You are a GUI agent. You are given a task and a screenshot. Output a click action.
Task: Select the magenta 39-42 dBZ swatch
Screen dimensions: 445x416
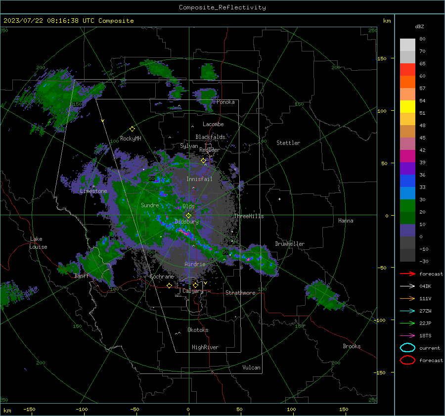click(x=407, y=156)
